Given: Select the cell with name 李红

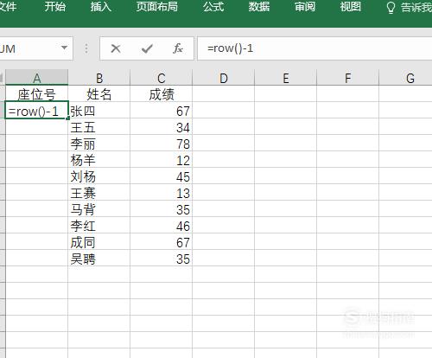Looking at the screenshot, I should tap(99, 225).
